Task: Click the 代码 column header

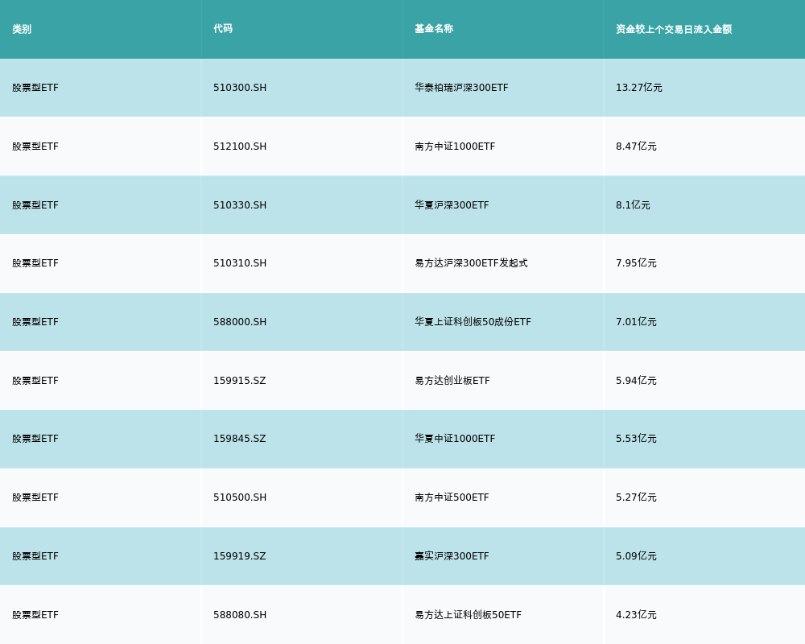Action: [223, 29]
